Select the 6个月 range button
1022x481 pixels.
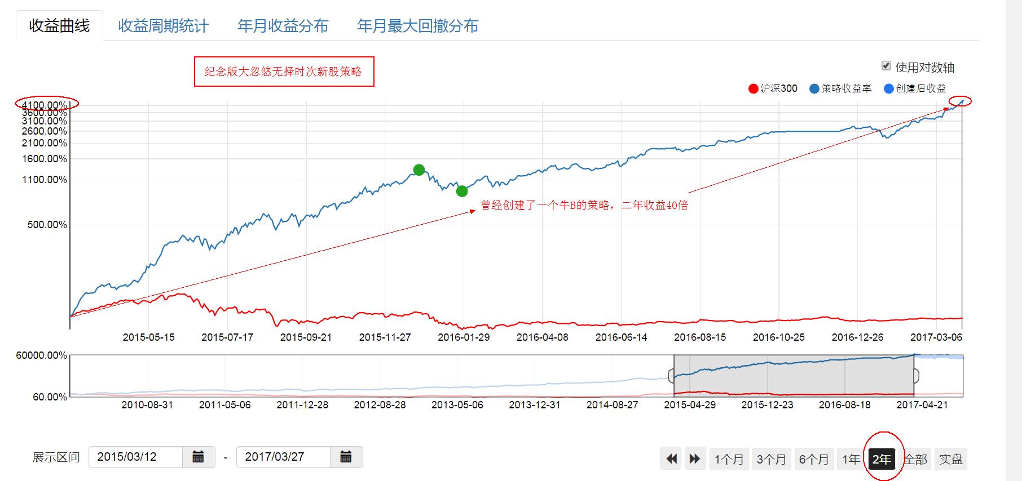pyautogui.click(x=813, y=459)
